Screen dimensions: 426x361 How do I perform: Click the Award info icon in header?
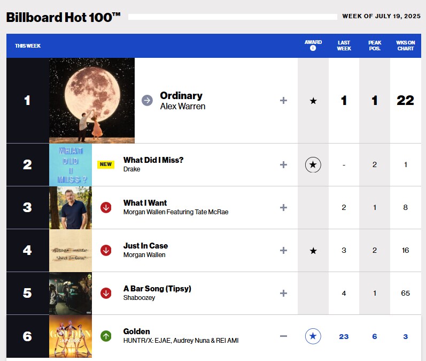(x=313, y=48)
